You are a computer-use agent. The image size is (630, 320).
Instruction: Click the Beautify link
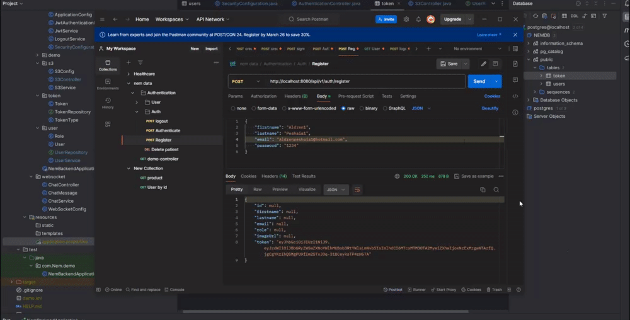click(x=490, y=108)
